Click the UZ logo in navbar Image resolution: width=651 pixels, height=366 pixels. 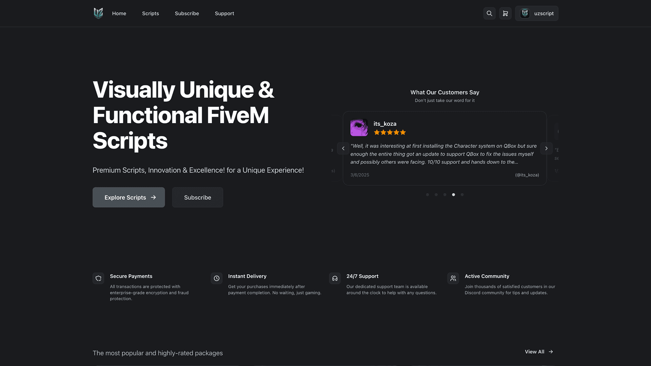click(x=98, y=13)
